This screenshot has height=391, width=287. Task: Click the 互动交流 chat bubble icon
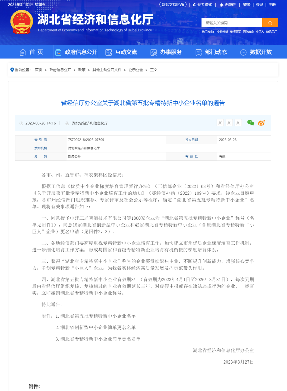108,52
